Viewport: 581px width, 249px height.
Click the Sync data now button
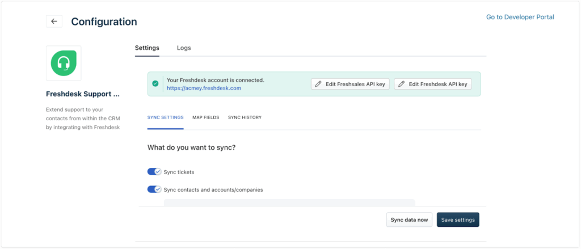(x=409, y=220)
